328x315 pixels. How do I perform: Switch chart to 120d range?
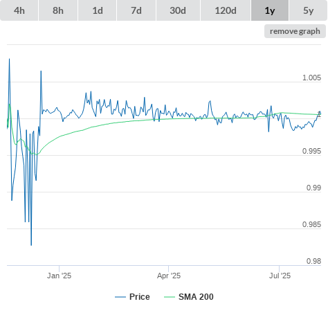226,10
